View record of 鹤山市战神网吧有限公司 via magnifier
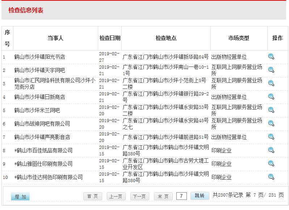289x210 pixels. [271, 123]
